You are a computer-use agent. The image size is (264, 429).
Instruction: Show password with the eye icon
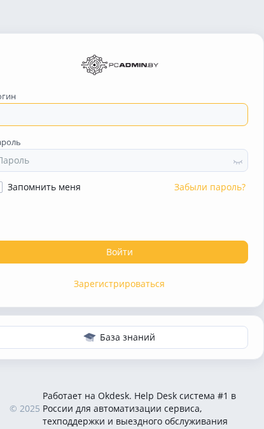(x=238, y=162)
